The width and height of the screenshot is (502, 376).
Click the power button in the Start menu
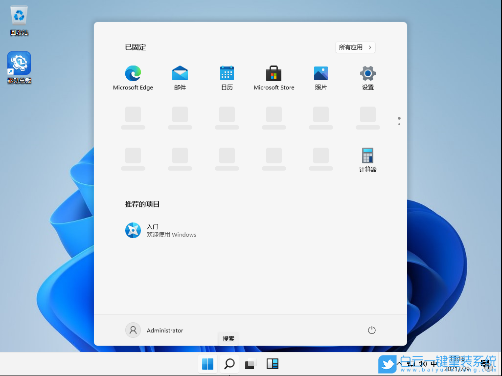pyautogui.click(x=371, y=330)
